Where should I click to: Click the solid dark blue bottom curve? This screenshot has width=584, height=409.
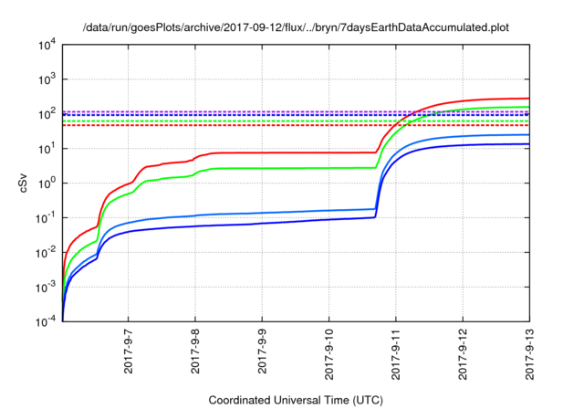[x=274, y=222]
